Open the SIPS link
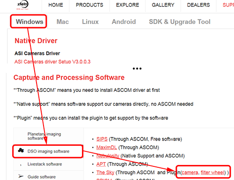 (x=102, y=139)
